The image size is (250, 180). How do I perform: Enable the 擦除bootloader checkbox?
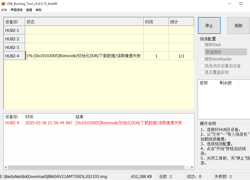tap(202, 58)
